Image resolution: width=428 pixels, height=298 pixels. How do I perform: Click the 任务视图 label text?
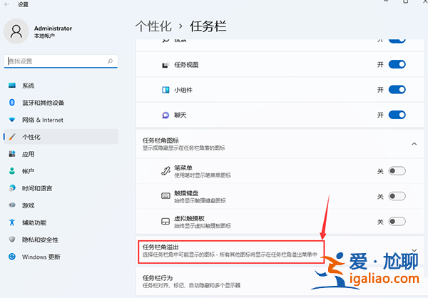pyautogui.click(x=186, y=65)
